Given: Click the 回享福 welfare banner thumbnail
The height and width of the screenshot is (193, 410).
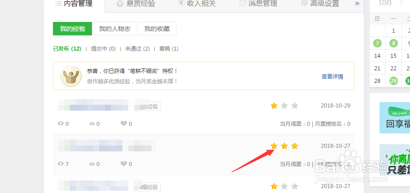Looking at the screenshot, I should click(395, 118).
